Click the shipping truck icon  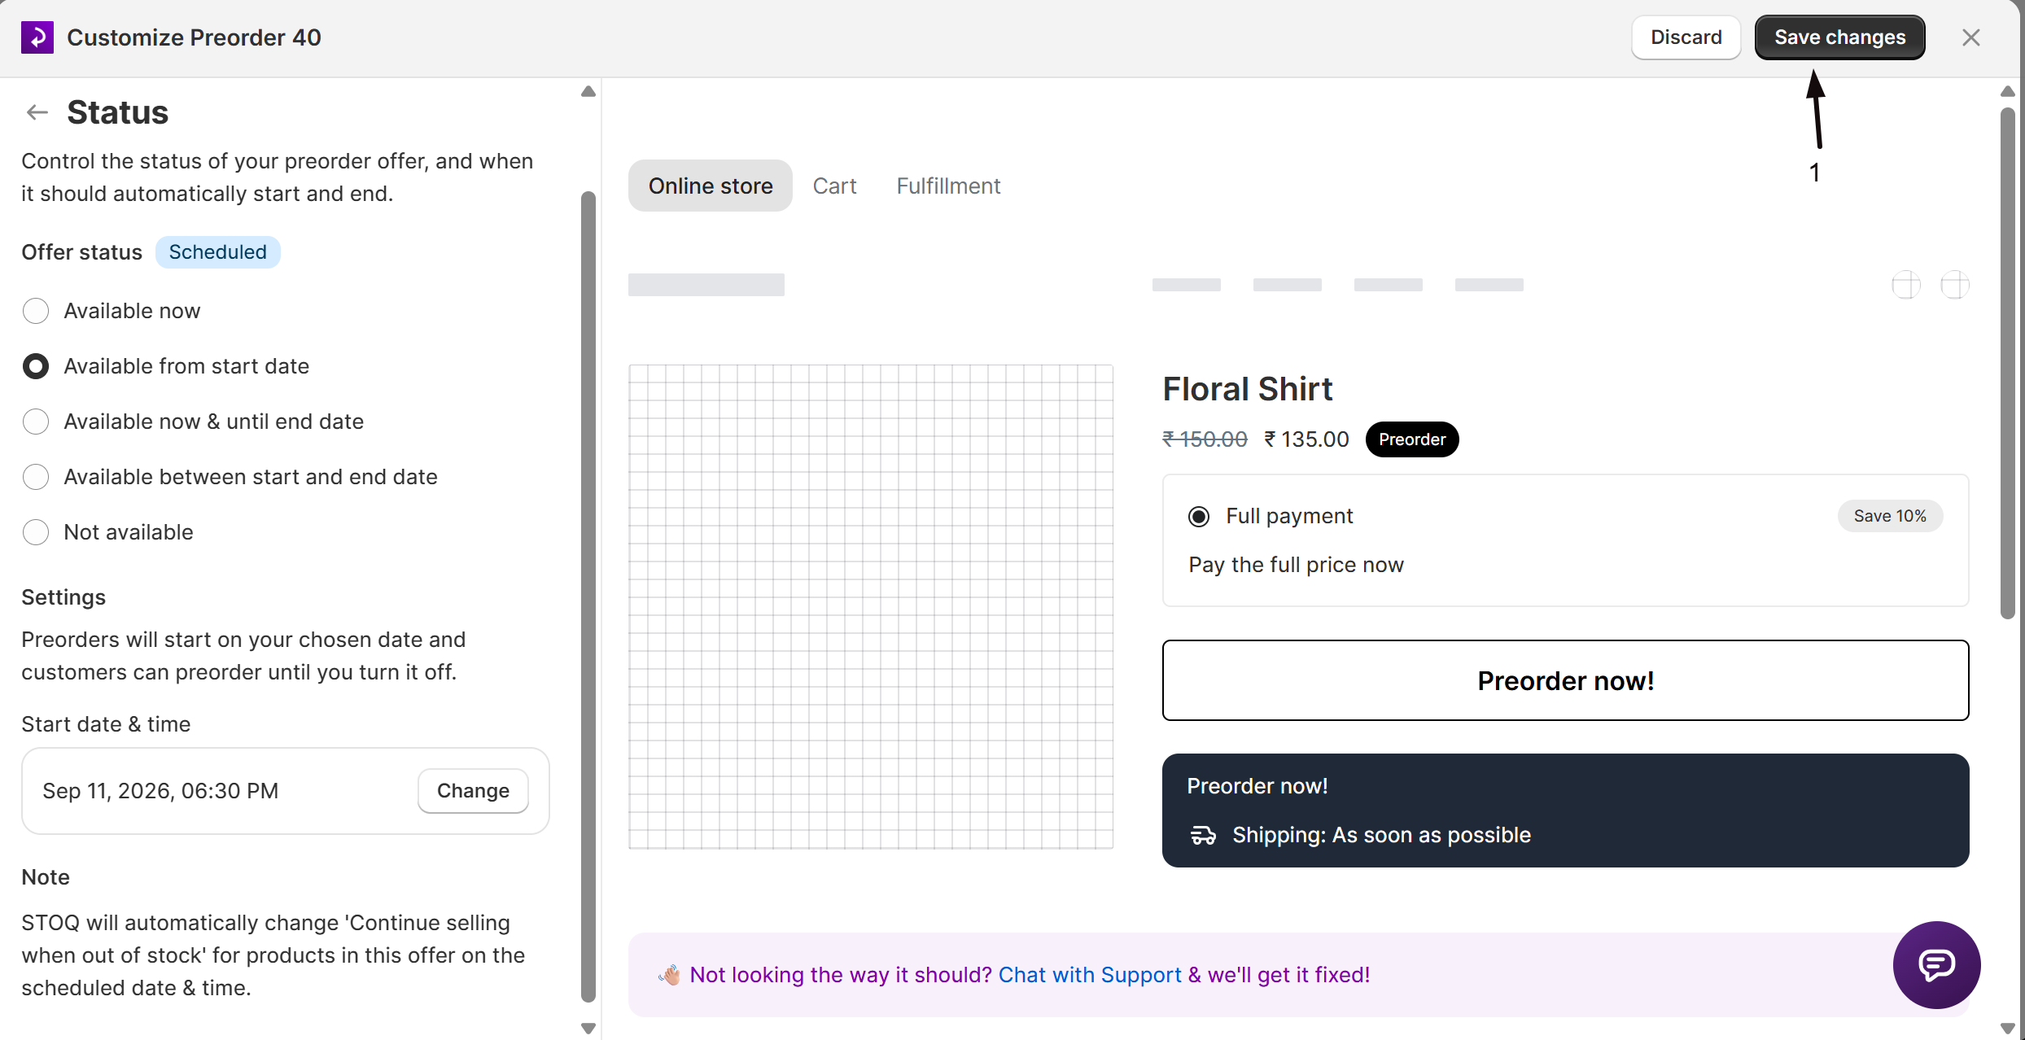(x=1203, y=835)
